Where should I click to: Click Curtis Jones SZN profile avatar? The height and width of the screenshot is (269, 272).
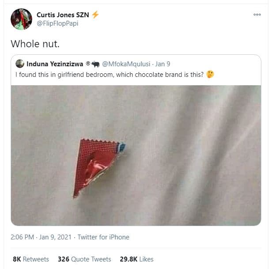point(21,19)
